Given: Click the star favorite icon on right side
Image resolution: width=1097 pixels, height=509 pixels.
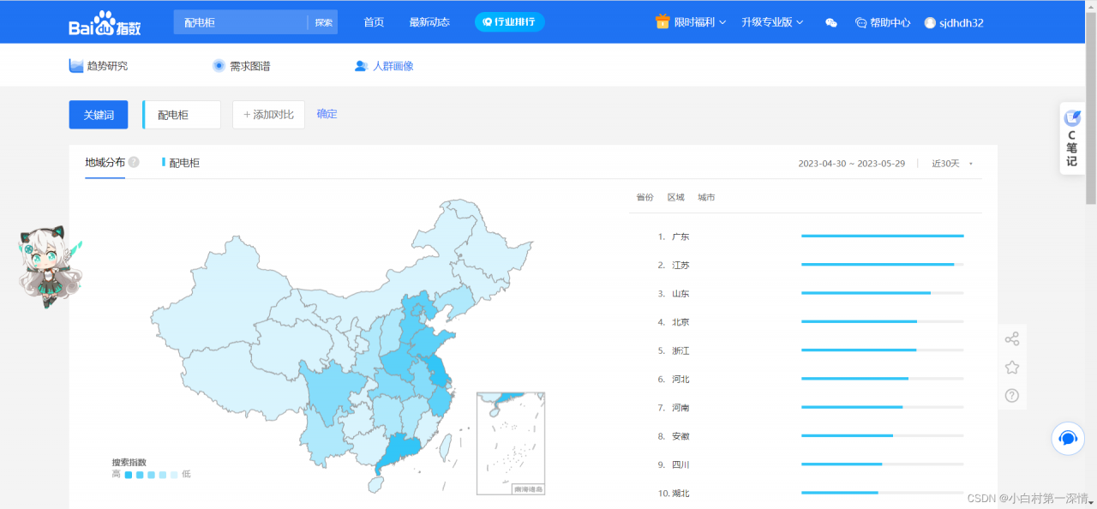Looking at the screenshot, I should click(x=1012, y=367).
